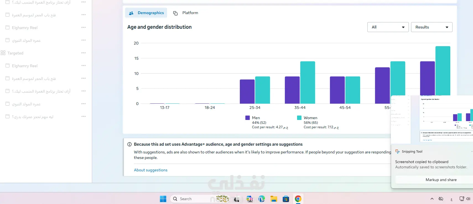
Task: Show hidden system tray icons
Action: coord(432,199)
